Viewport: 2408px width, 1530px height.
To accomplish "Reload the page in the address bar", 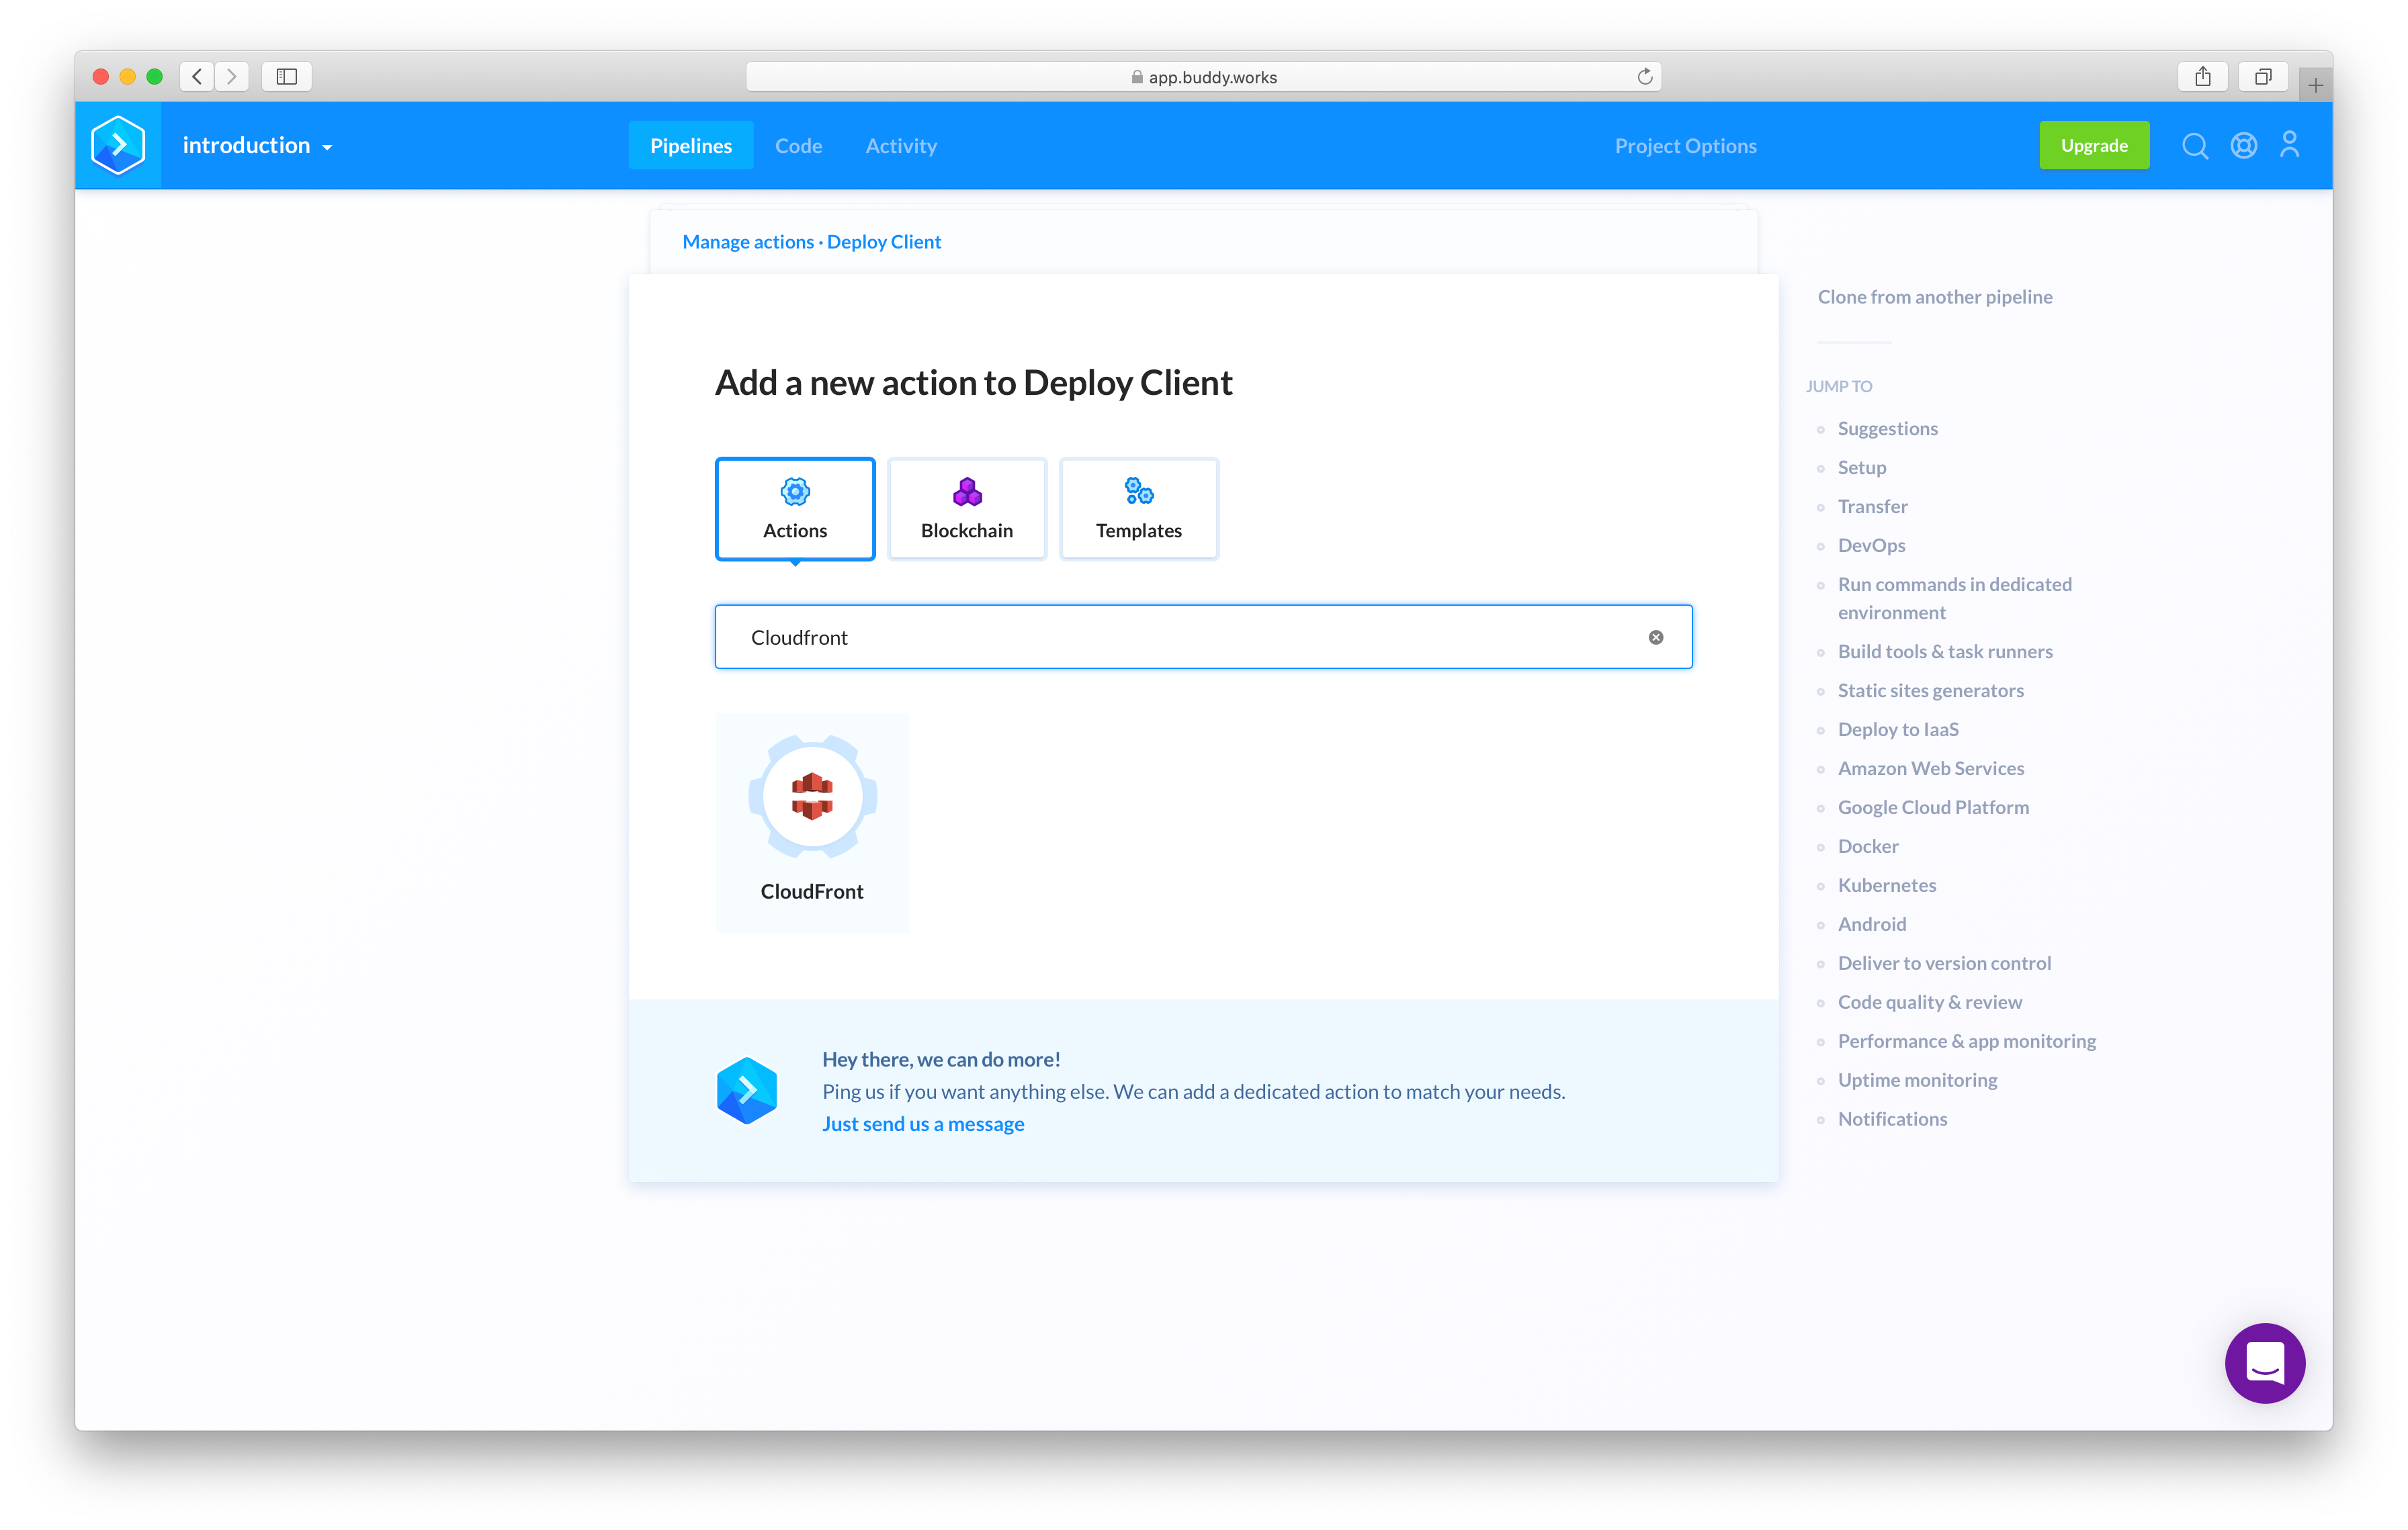I will pyautogui.click(x=1644, y=77).
